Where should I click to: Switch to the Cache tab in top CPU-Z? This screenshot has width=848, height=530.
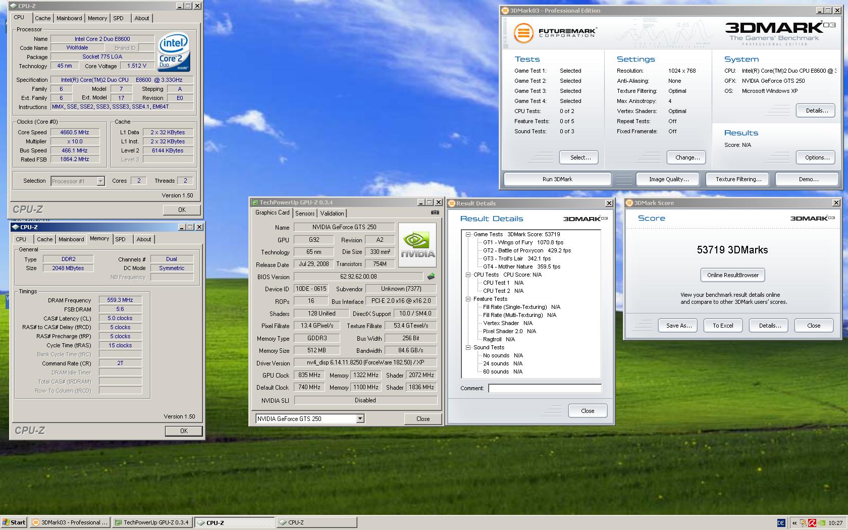tap(42, 18)
